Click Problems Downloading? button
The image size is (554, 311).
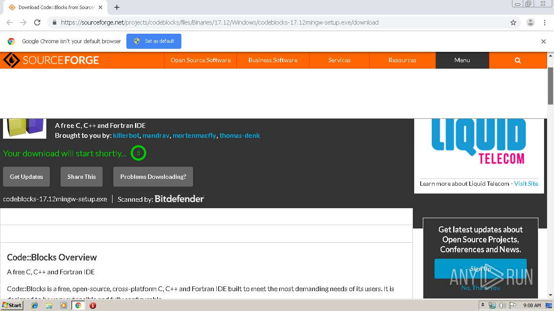tap(153, 177)
